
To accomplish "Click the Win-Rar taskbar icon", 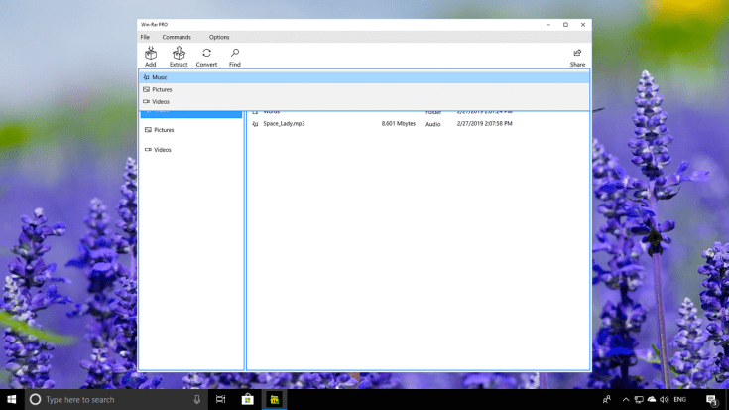I will pos(275,399).
